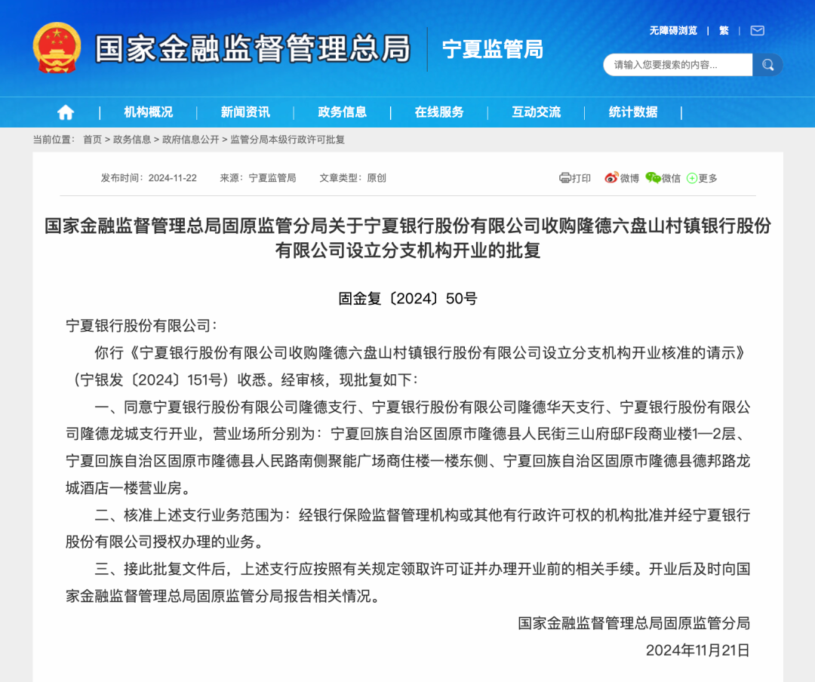The width and height of the screenshot is (815, 682).
Task: Click the home icon in navigation bar
Action: [66, 112]
